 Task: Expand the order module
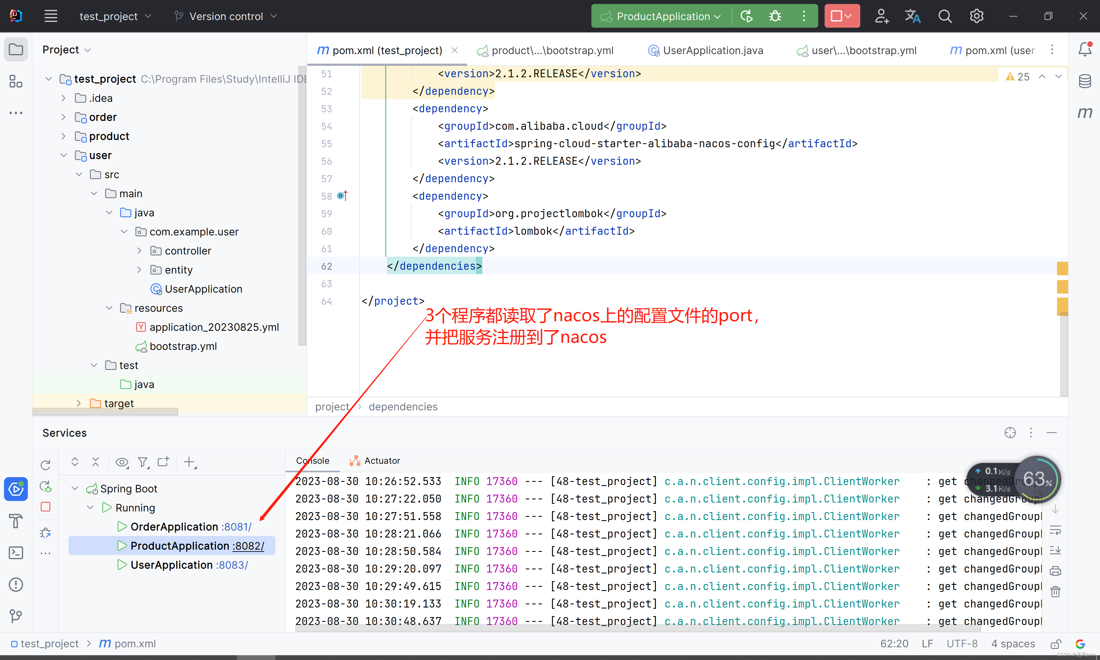click(x=63, y=117)
